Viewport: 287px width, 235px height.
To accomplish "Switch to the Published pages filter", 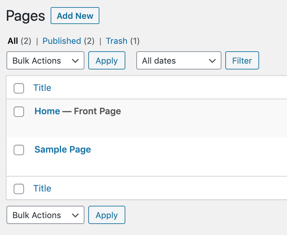I will [62, 41].
